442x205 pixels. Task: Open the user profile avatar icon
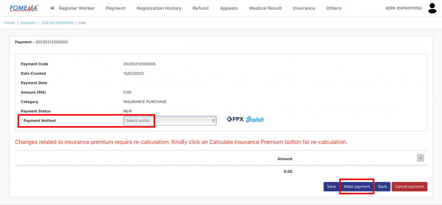pyautogui.click(x=432, y=8)
